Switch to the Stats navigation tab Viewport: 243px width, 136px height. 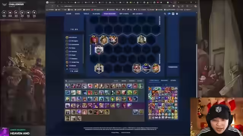point(77,14)
